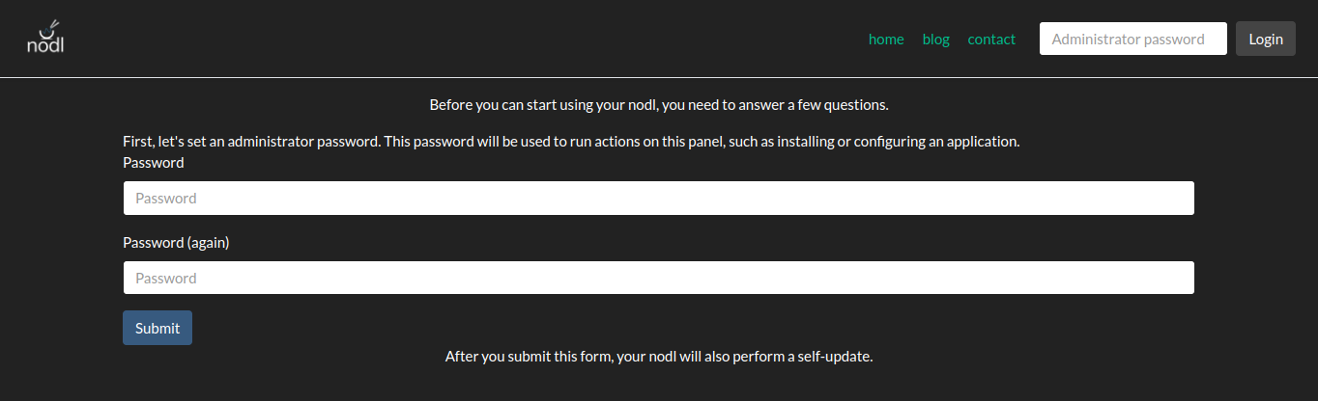The image size is (1318, 401).
Task: Open the contact link
Action: click(x=991, y=40)
